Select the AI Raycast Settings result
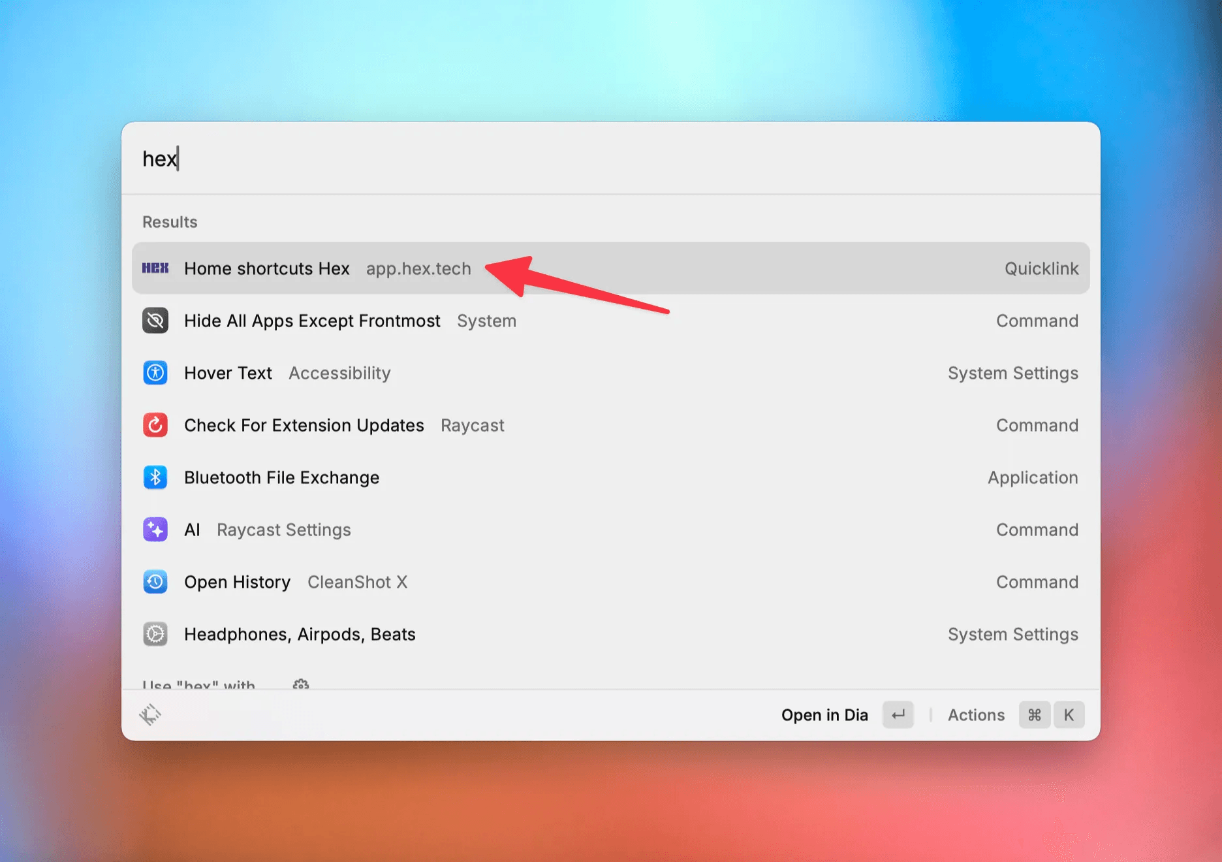The image size is (1222, 862). tap(611, 530)
